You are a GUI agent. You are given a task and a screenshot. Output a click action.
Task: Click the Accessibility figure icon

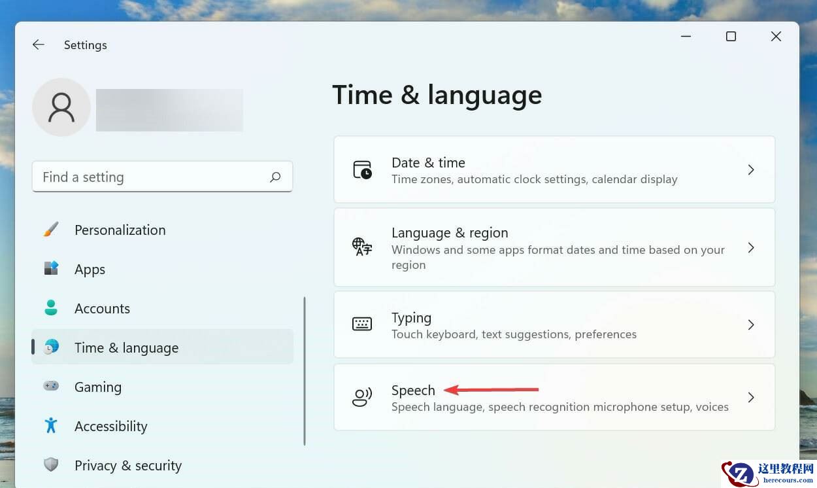coord(51,426)
